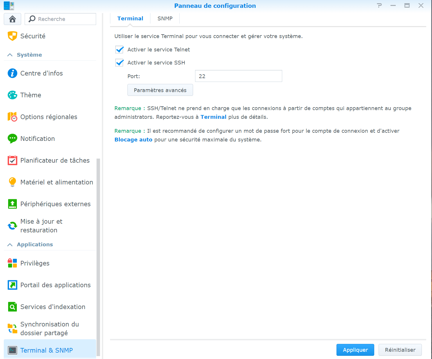Click the Mise à jour et restauration icon
Screen dimensions: 432x359
(12, 226)
